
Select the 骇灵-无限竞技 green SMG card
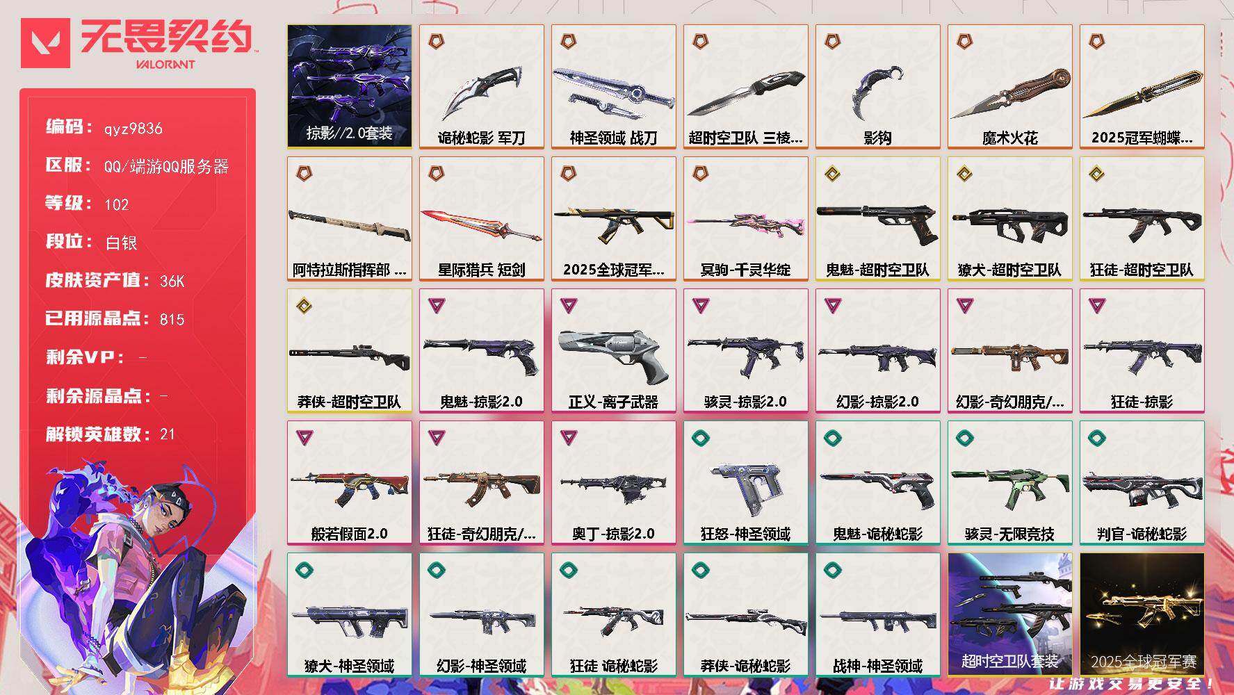click(1009, 482)
